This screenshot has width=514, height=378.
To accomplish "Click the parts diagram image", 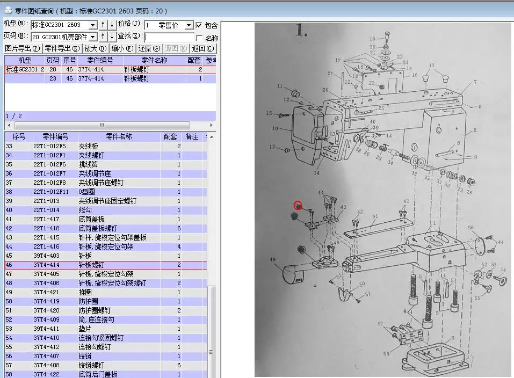I will click(x=382, y=199).
